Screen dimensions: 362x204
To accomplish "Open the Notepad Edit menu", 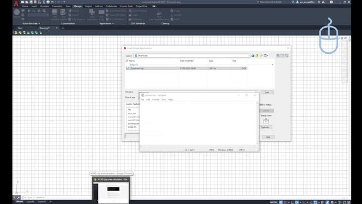I will (x=148, y=100).
